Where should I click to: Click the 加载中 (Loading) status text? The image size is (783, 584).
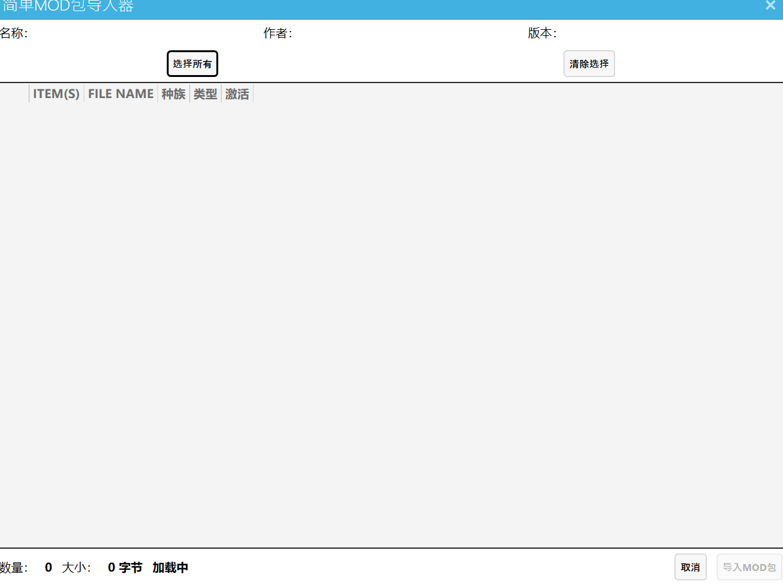pos(170,567)
